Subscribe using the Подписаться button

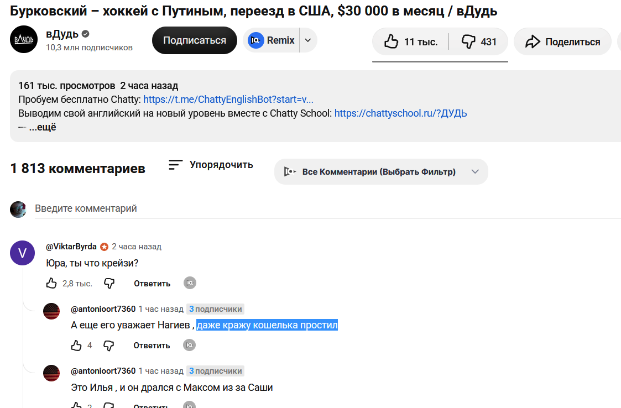tap(195, 40)
